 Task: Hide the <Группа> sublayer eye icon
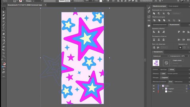pos(154,89)
